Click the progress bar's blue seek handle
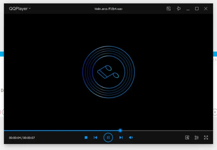217x150 pixels. click(120, 130)
